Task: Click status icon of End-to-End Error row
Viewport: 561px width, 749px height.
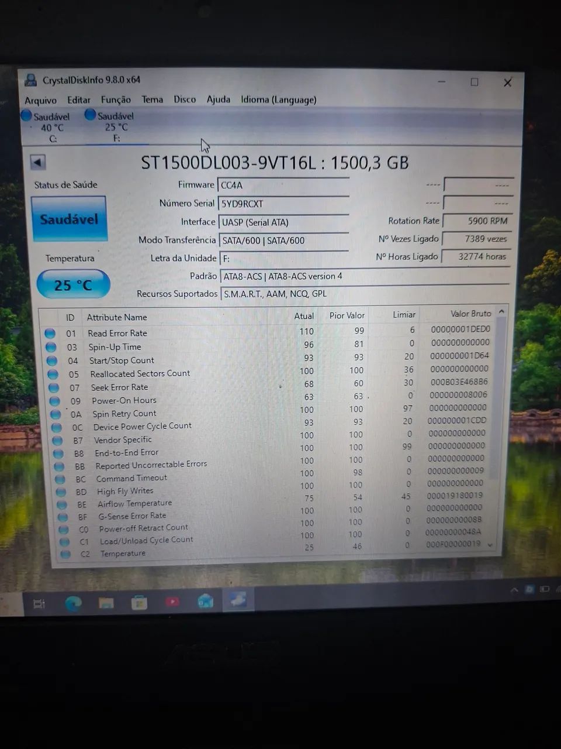Action: (x=58, y=453)
